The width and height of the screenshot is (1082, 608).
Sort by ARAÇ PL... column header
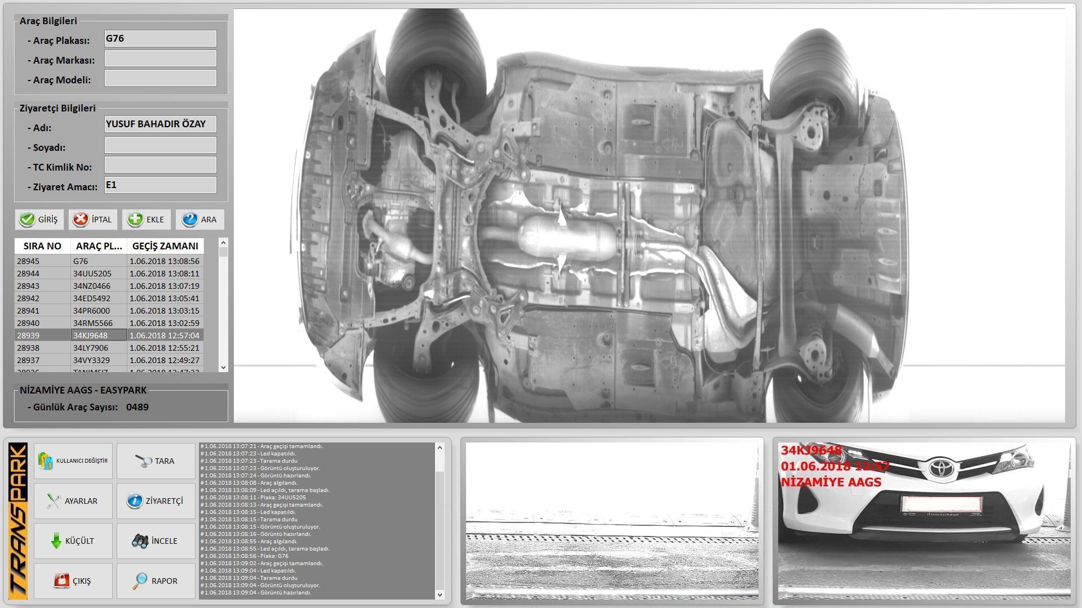pyautogui.click(x=99, y=246)
